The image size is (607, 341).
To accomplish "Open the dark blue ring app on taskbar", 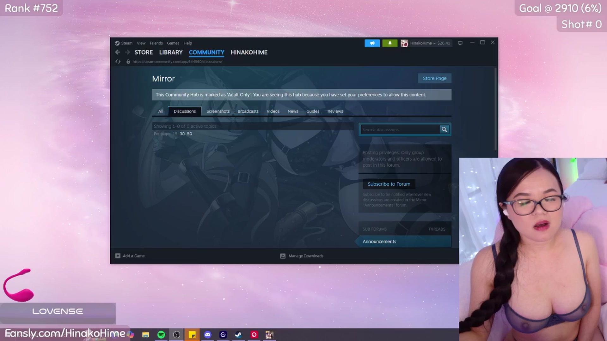I will click(x=223, y=335).
